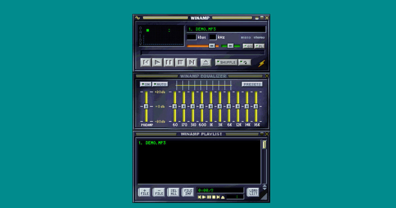This screenshot has width=396, height=208.
Task: Click the 60 Hz band slider handle
Action: point(175,107)
